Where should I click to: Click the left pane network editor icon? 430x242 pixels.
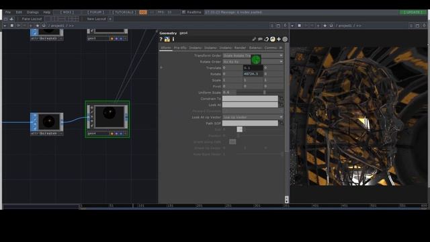pos(12,26)
